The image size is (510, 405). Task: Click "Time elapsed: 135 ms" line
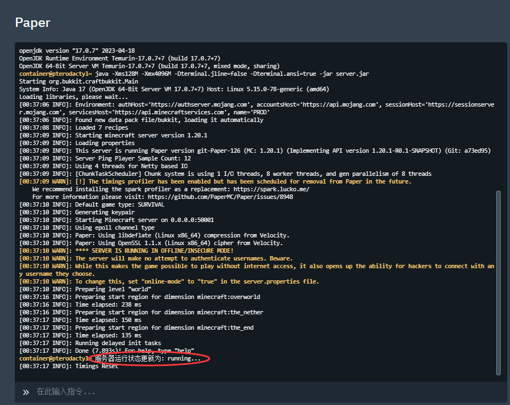[80, 335]
